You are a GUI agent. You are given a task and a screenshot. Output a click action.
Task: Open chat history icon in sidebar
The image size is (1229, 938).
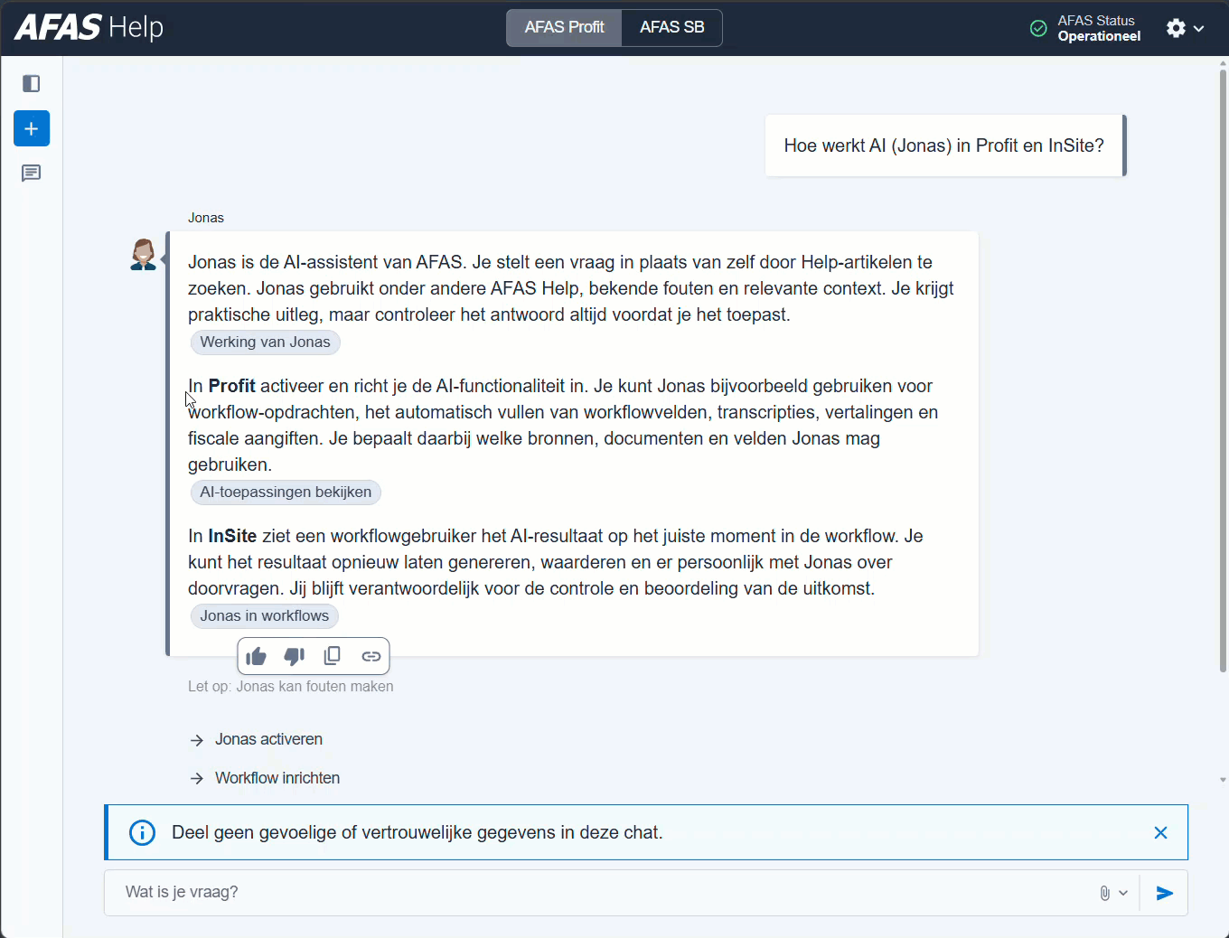click(x=32, y=174)
